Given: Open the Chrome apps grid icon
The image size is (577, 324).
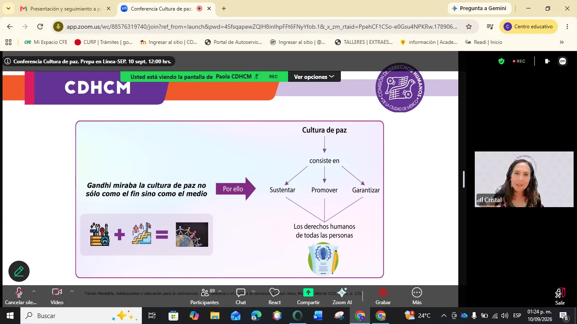Looking at the screenshot, I should (x=8, y=42).
